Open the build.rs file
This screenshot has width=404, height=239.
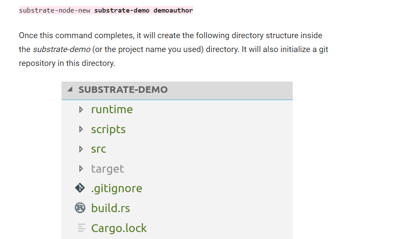click(110, 208)
